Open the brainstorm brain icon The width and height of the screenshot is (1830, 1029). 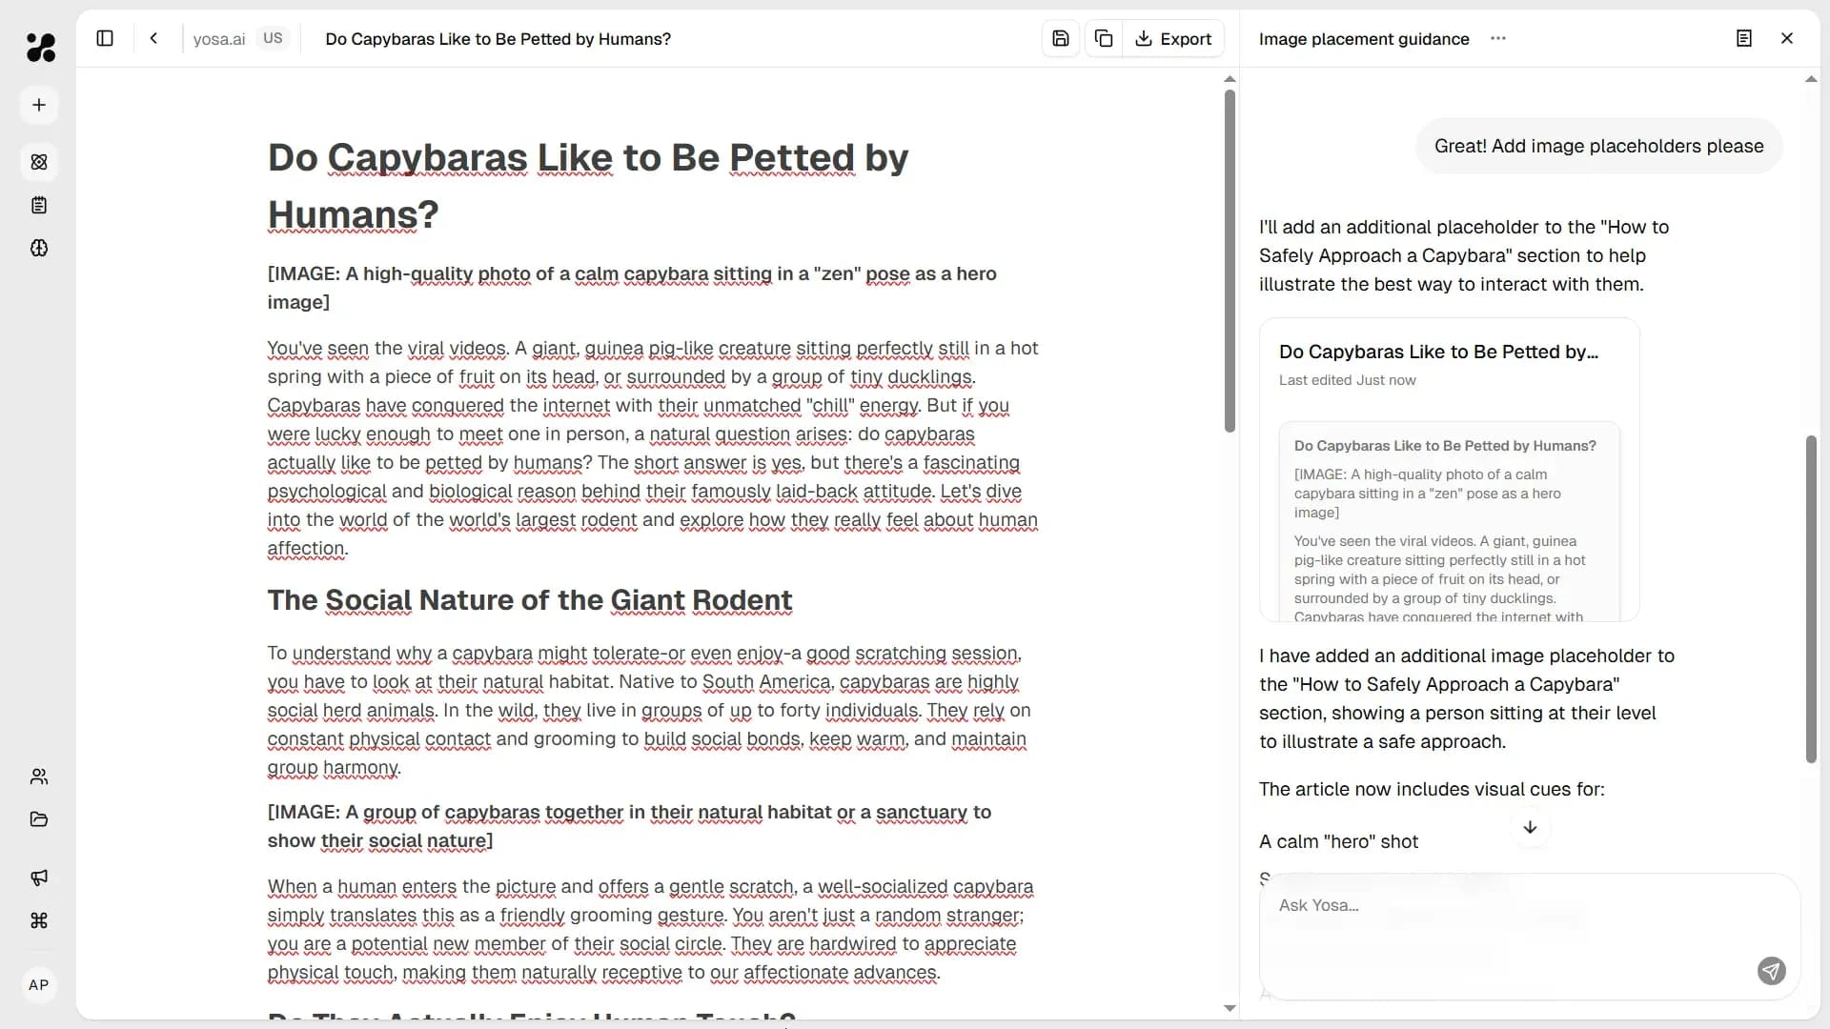pyautogui.click(x=39, y=249)
